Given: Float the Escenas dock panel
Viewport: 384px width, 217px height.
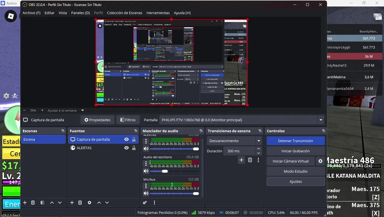Looking at the screenshot, I should coord(63,131).
